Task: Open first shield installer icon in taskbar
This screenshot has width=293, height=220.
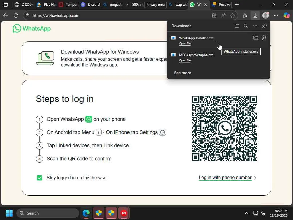Action: click(x=98, y=213)
